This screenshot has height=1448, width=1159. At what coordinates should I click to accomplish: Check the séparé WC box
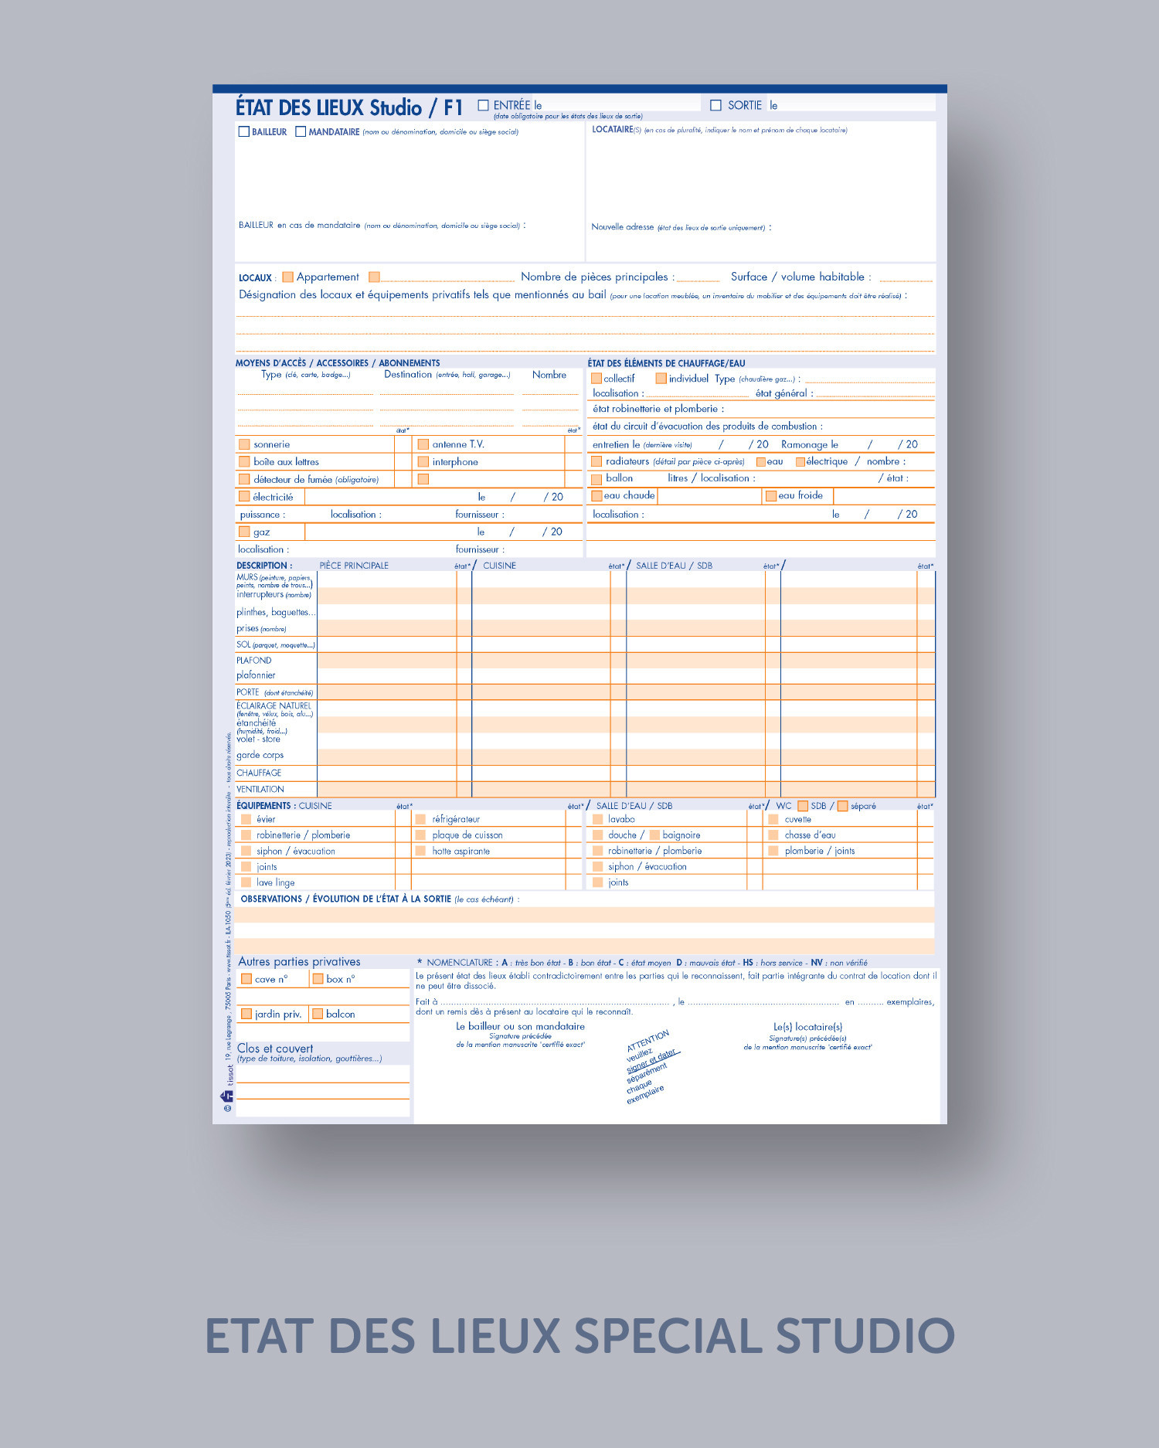pyautogui.click(x=842, y=806)
